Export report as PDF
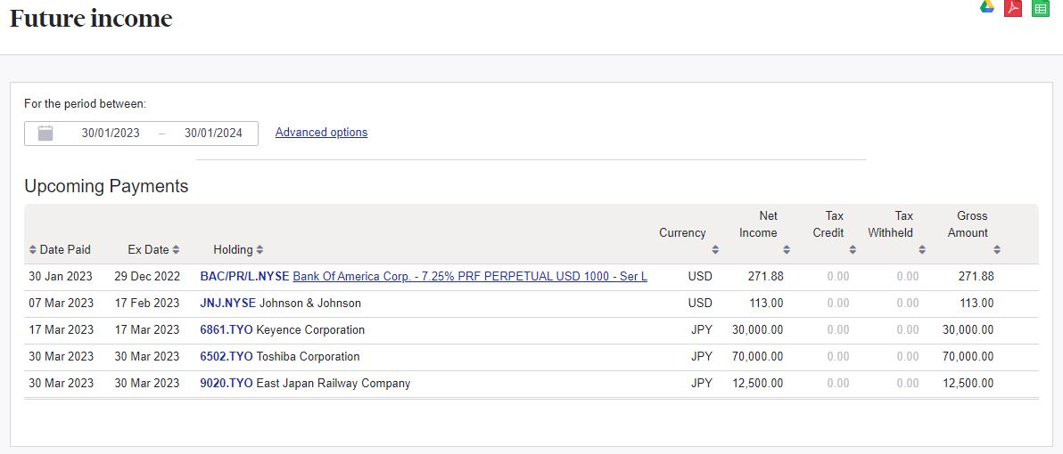 (x=1013, y=8)
